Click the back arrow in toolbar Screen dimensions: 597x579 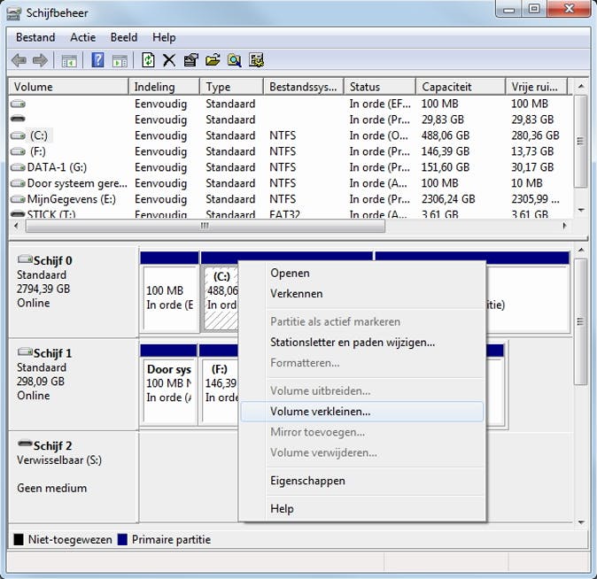pyautogui.click(x=19, y=60)
